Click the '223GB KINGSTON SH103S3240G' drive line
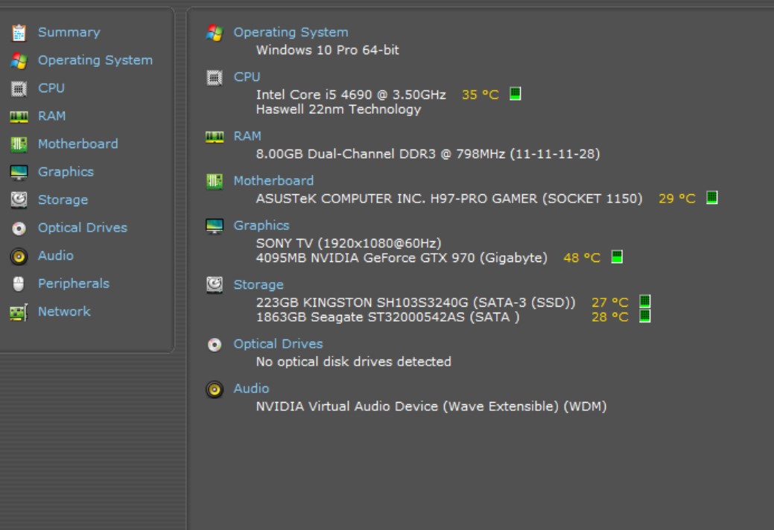774x530 pixels. point(416,303)
